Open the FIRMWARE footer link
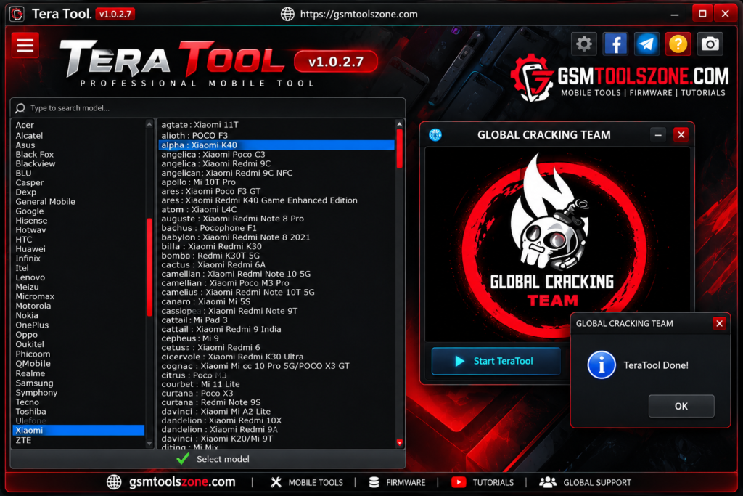The width and height of the screenshot is (743, 496). (406, 482)
